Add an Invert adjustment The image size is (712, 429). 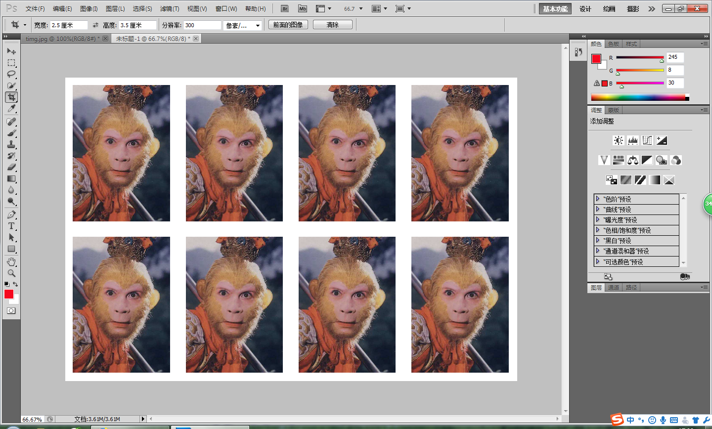[x=611, y=180]
